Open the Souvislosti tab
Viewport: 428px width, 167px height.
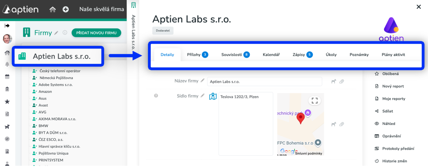235,55
